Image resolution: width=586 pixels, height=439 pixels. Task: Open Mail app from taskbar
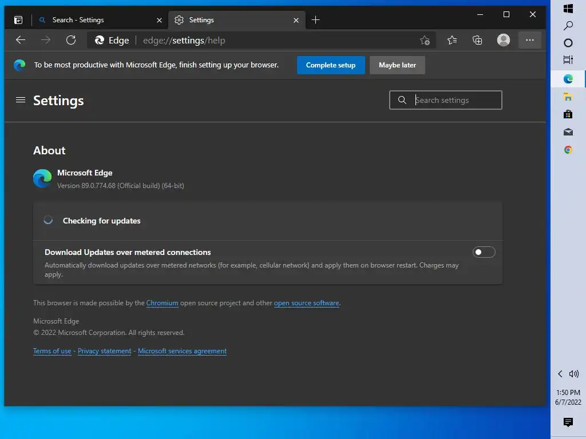click(x=568, y=132)
